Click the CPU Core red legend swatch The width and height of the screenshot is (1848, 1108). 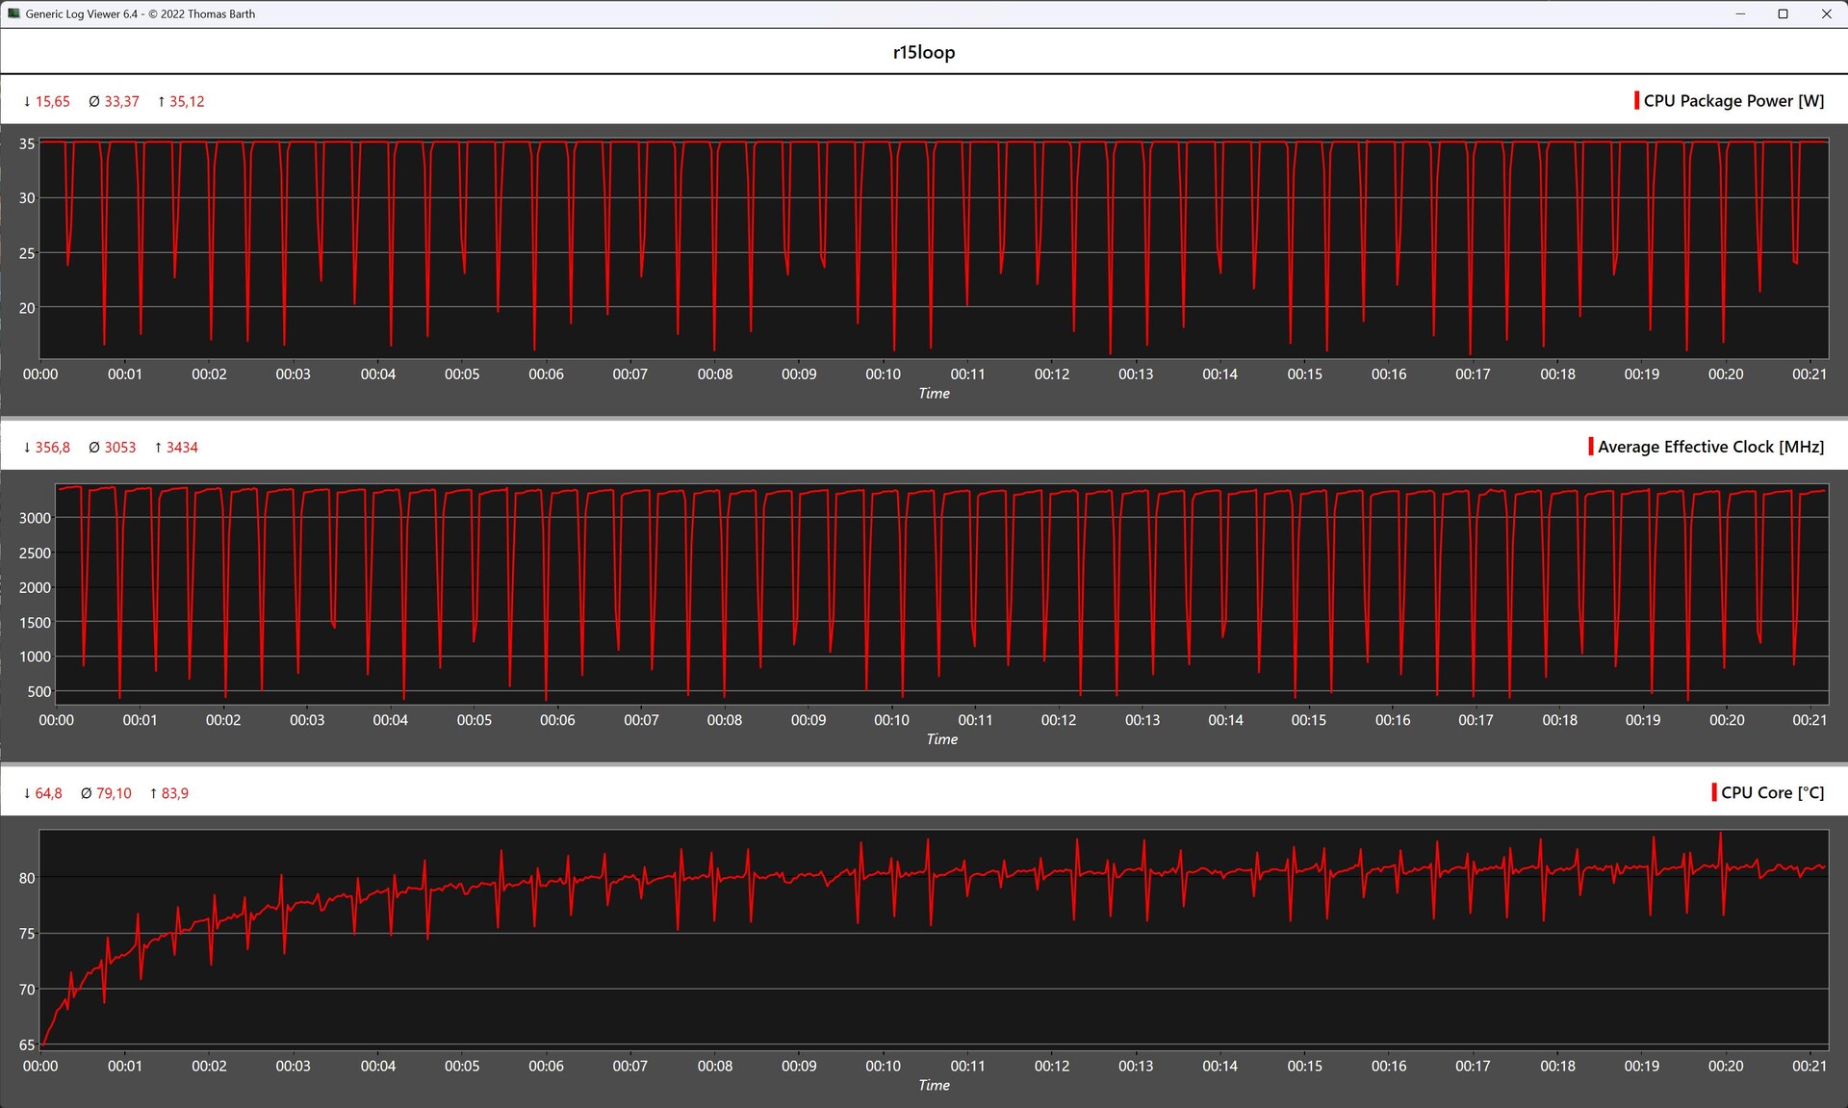tap(1714, 792)
